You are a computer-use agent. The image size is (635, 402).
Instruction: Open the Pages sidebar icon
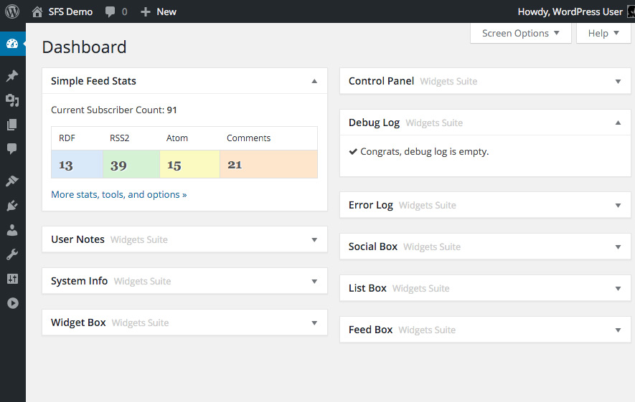point(12,125)
